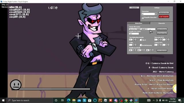Click the microphone tray icon
The width and height of the screenshot is (184, 103).
pos(160,100)
